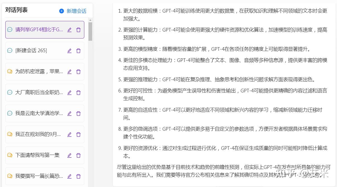Image resolution: width=337 pixels, height=187 pixels.
Task: Trash the 为防机密泄露，苹果... conversation
Action: click(x=78, y=71)
